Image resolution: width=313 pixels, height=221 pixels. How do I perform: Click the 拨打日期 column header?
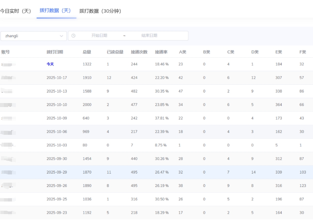point(55,52)
